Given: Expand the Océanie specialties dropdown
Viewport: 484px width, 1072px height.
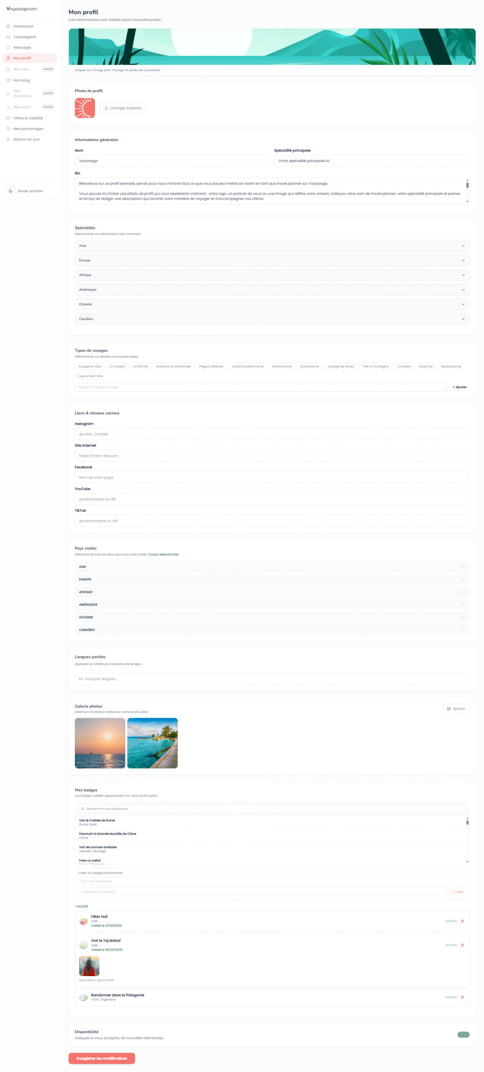Looking at the screenshot, I should point(272,304).
